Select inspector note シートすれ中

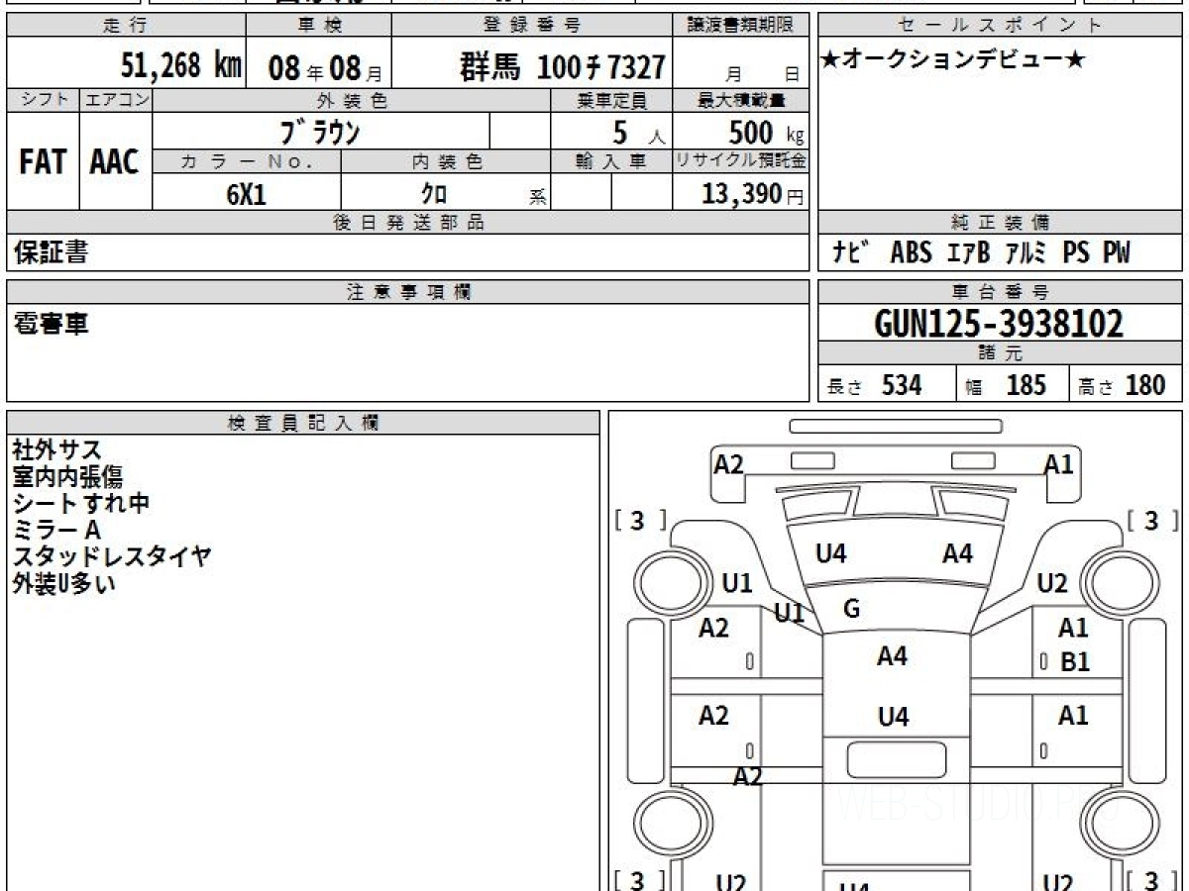pos(81,503)
